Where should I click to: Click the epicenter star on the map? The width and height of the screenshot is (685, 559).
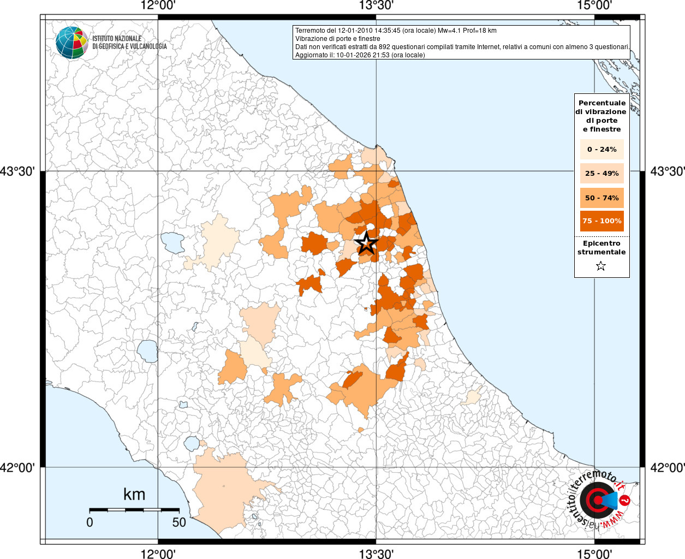point(367,243)
